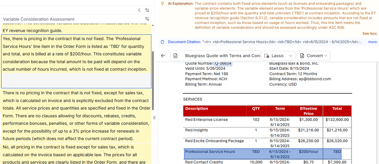Click the Red Excite Onboarding Package cell
The height and width of the screenshot is (164, 379).
(215, 143)
